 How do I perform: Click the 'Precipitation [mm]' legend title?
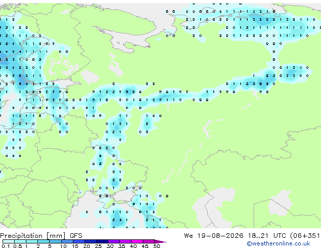point(33,236)
